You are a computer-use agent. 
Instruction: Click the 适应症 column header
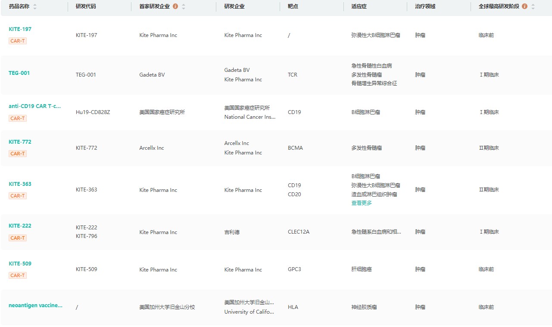pyautogui.click(x=359, y=6)
